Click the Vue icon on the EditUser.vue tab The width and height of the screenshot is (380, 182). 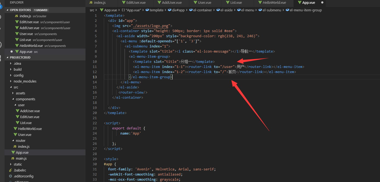(x=124, y=2)
